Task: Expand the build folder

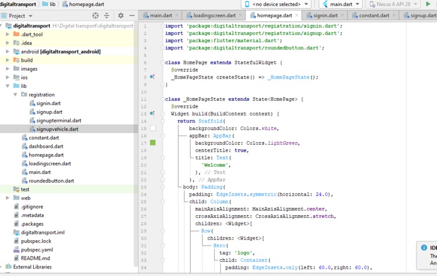Action: point(8,60)
